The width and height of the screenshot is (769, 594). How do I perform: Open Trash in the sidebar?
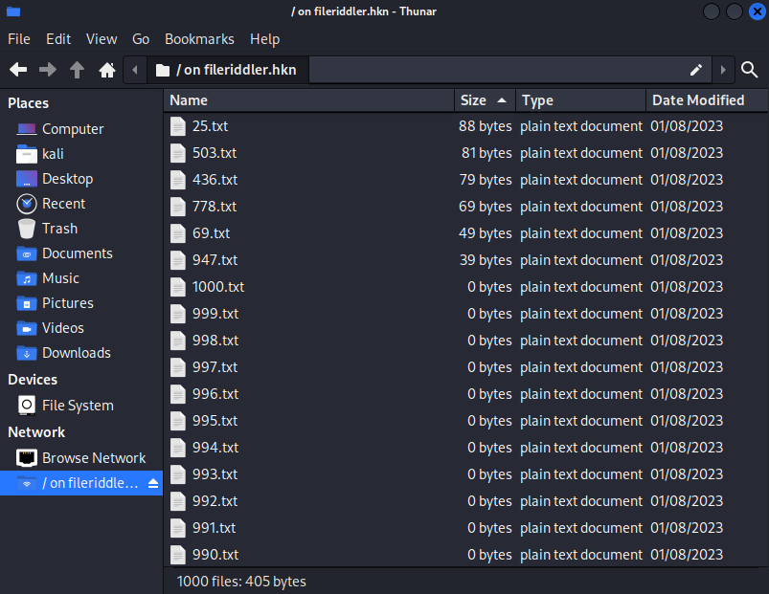pos(59,229)
